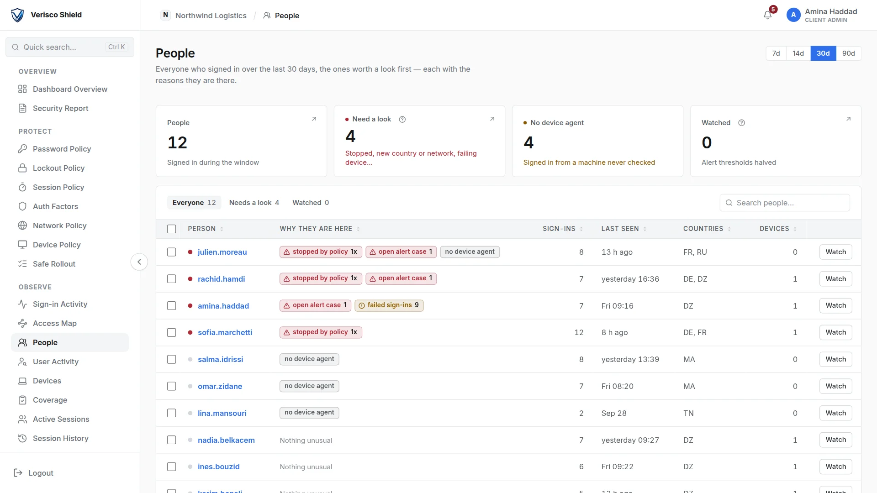The height and width of the screenshot is (493, 877).
Task: Open Session History in the sidebar
Action: point(69,438)
